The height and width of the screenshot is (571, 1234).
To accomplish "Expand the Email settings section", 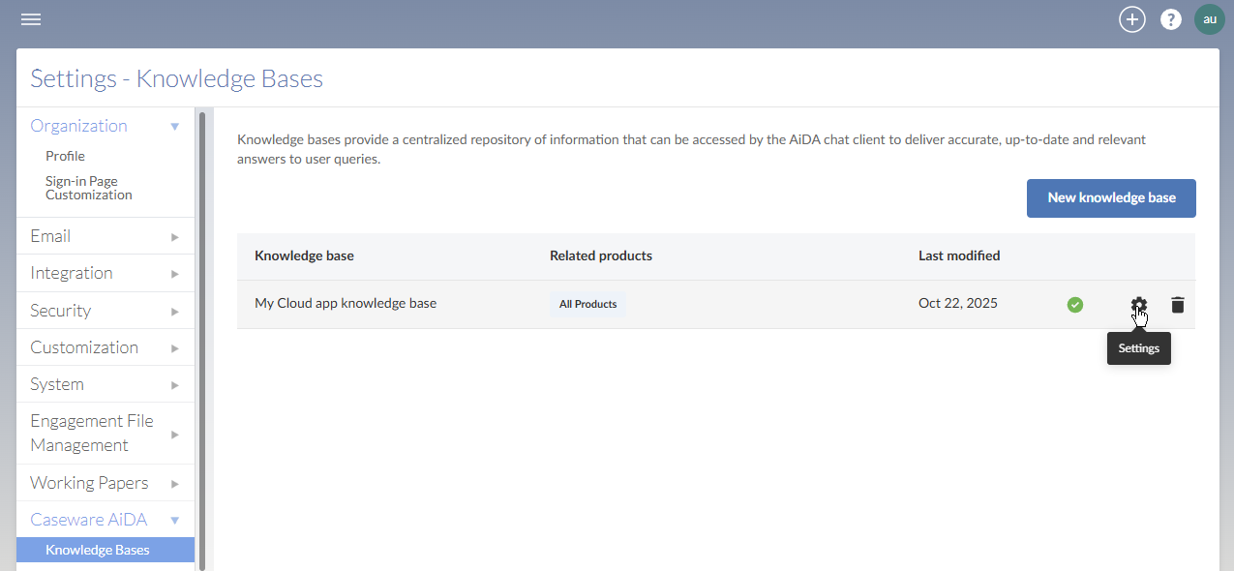I will [x=105, y=235].
